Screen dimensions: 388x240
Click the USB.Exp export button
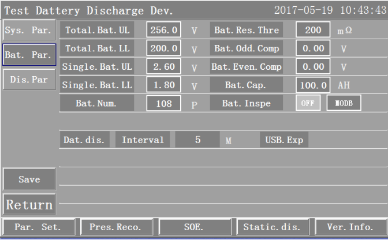point(283,140)
